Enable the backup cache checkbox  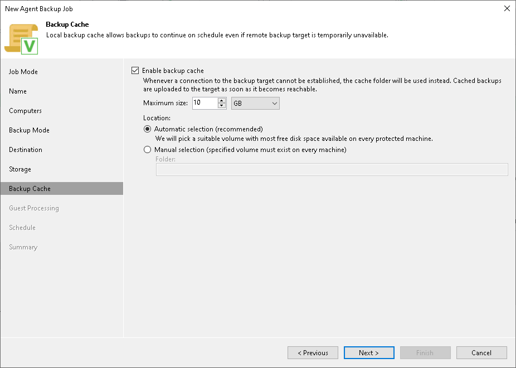[135, 70]
